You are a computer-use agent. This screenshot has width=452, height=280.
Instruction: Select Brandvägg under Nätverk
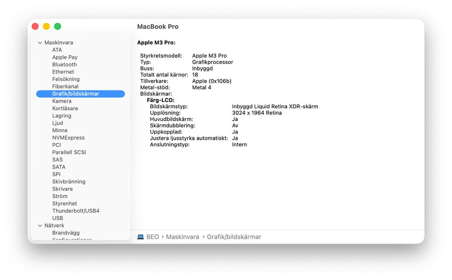tap(66, 233)
